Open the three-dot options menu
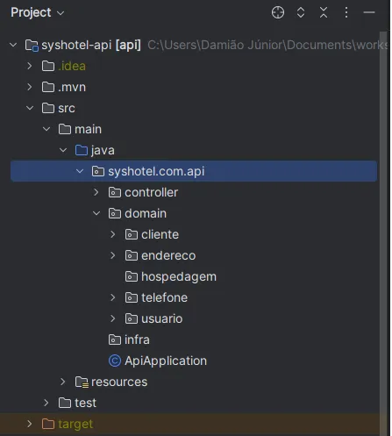Image resolution: width=392 pixels, height=436 pixels. pos(346,12)
